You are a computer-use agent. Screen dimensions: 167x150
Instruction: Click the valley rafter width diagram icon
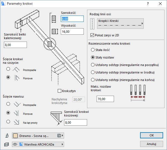pyautogui.click(x=56, y=118)
